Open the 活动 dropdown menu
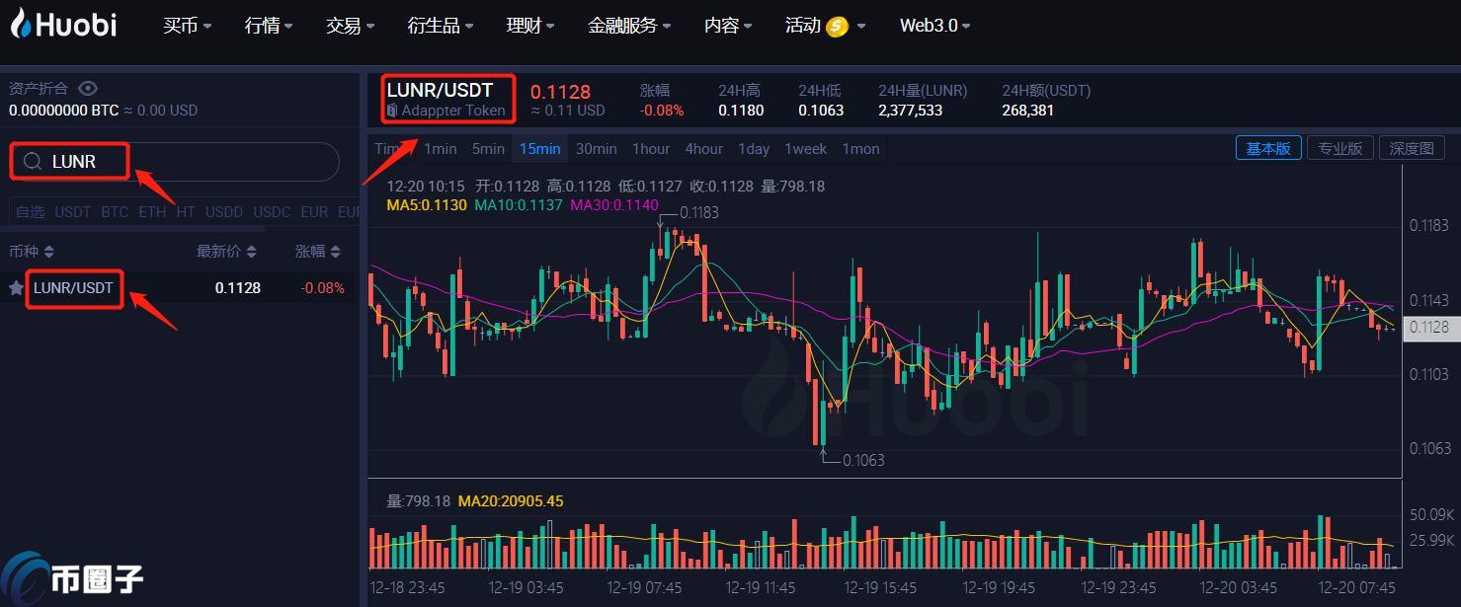This screenshot has width=1461, height=607. [x=825, y=26]
